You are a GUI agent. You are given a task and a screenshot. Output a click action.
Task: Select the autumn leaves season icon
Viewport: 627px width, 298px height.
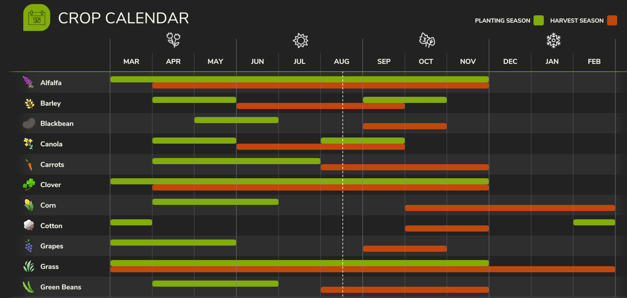(x=427, y=40)
